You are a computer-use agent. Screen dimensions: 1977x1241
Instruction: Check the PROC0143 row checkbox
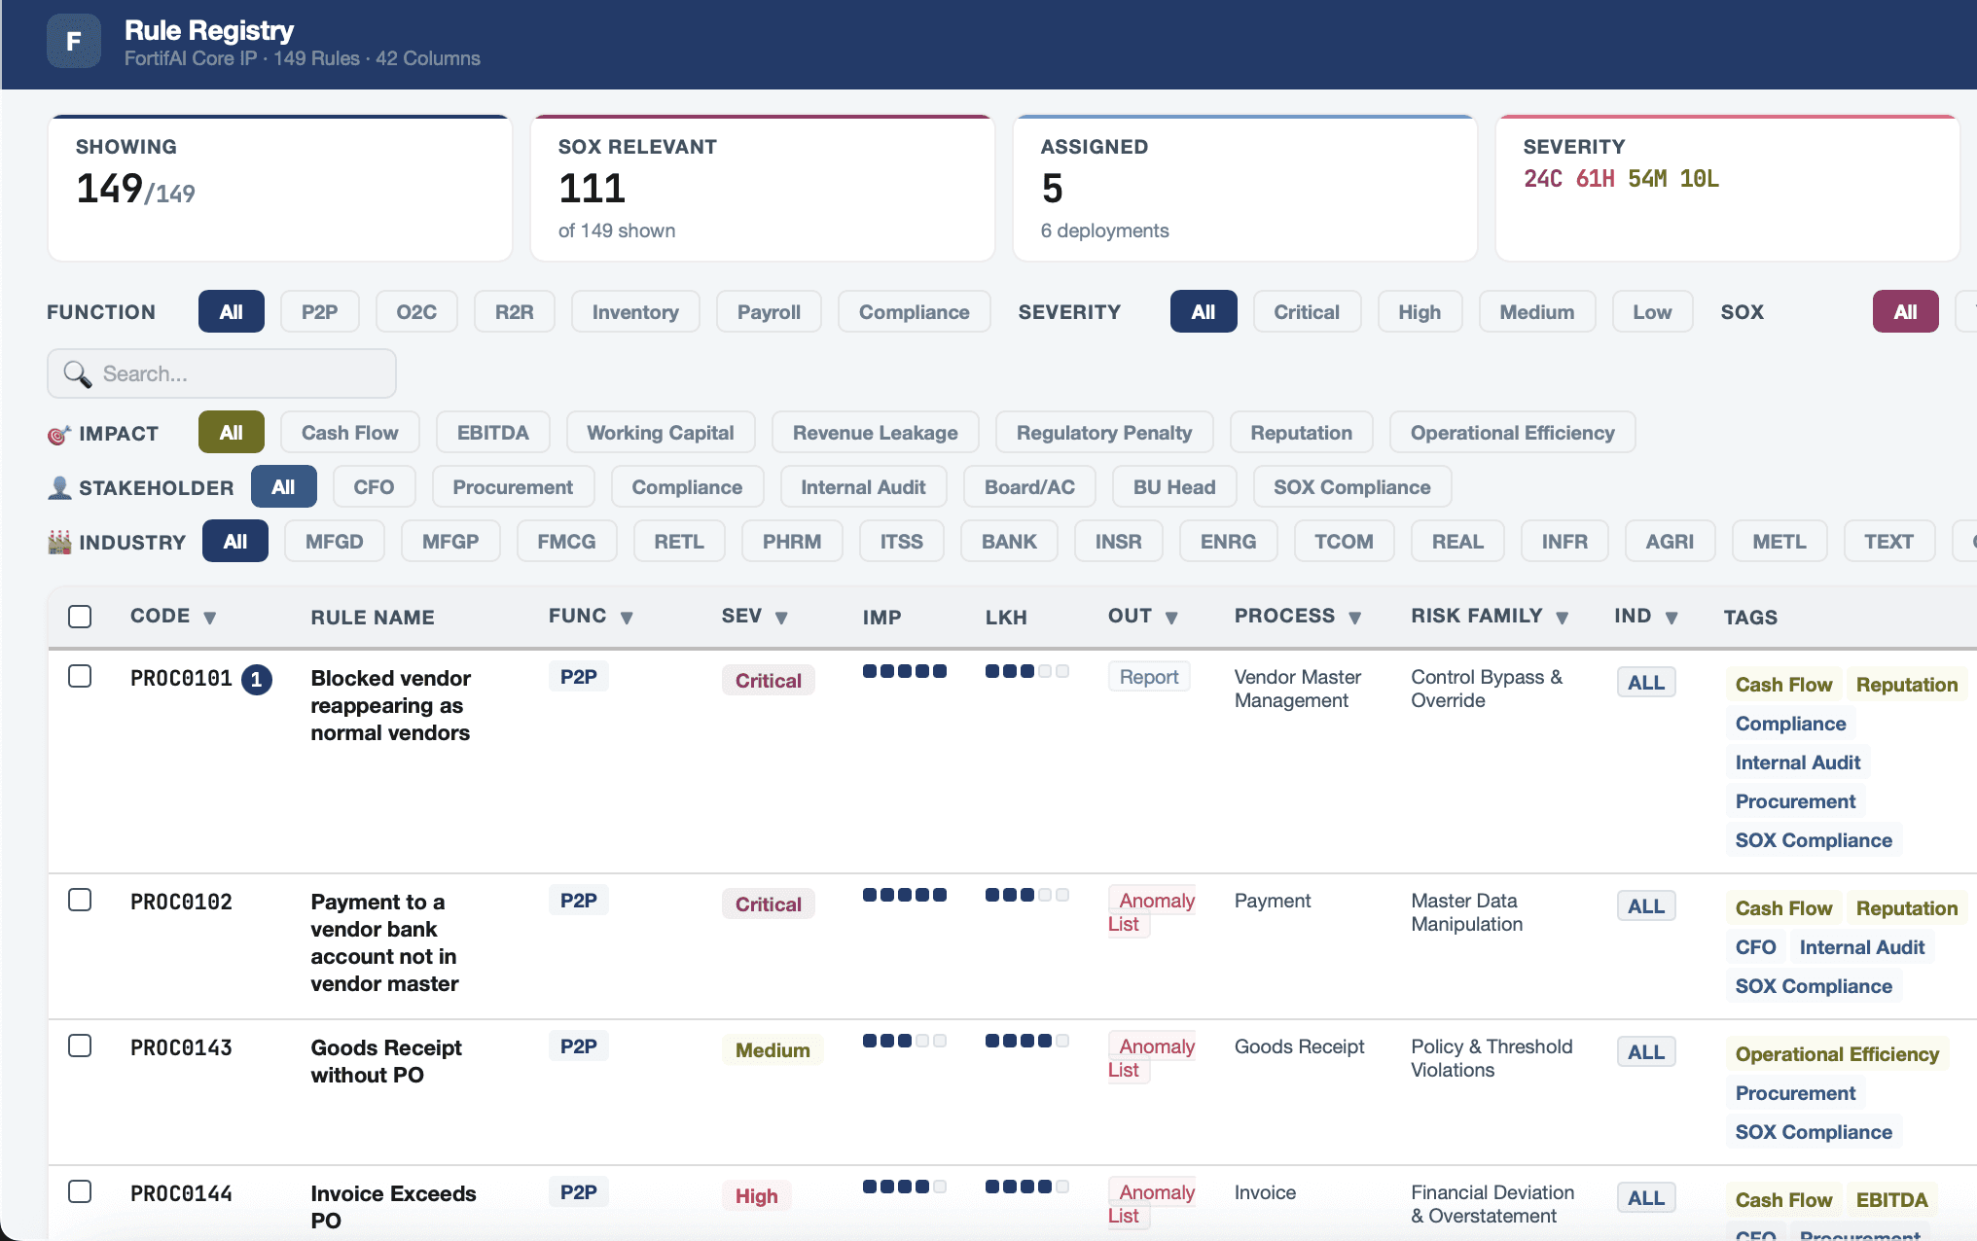[x=80, y=1046]
